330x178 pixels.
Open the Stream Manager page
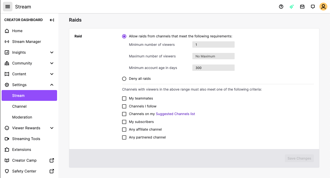pyautogui.click(x=26, y=42)
